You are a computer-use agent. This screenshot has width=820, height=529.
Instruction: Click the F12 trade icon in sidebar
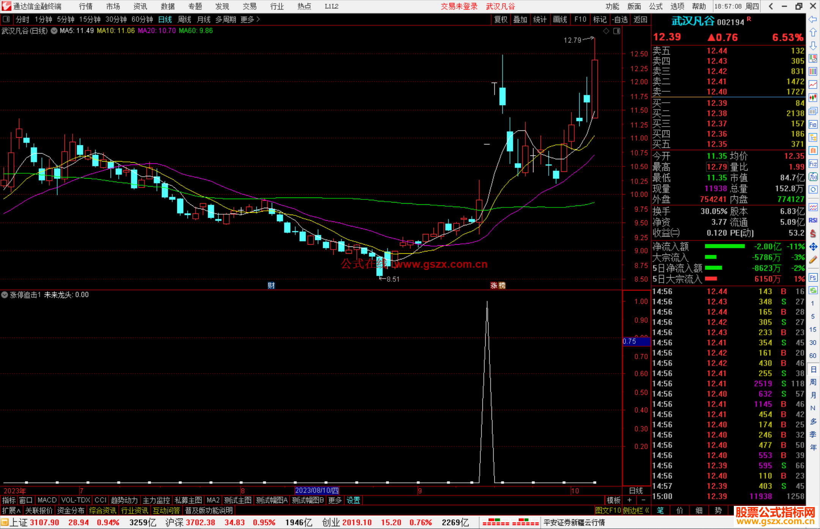(x=813, y=164)
